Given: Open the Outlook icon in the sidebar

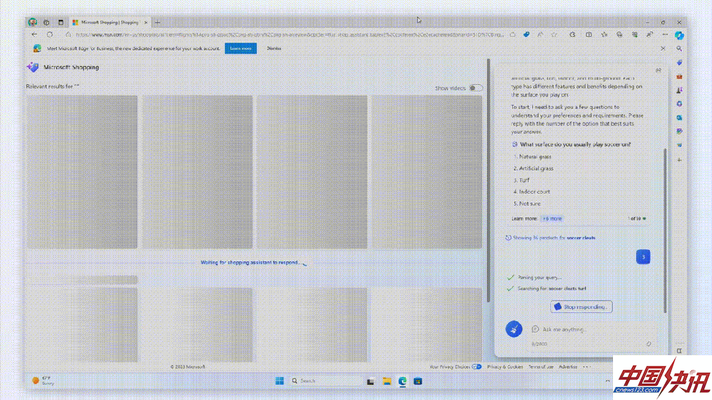Looking at the screenshot, I should coord(679,117).
